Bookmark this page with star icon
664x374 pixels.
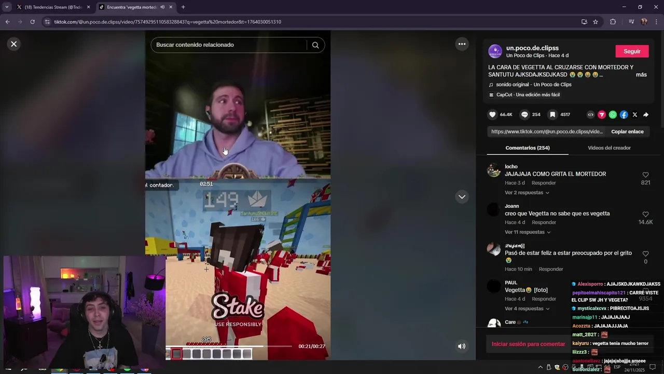[x=596, y=22]
